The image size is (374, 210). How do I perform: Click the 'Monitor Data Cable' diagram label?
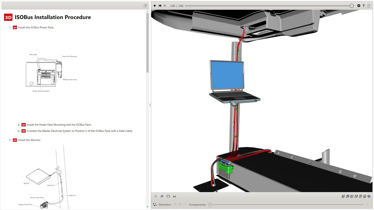click(x=37, y=197)
